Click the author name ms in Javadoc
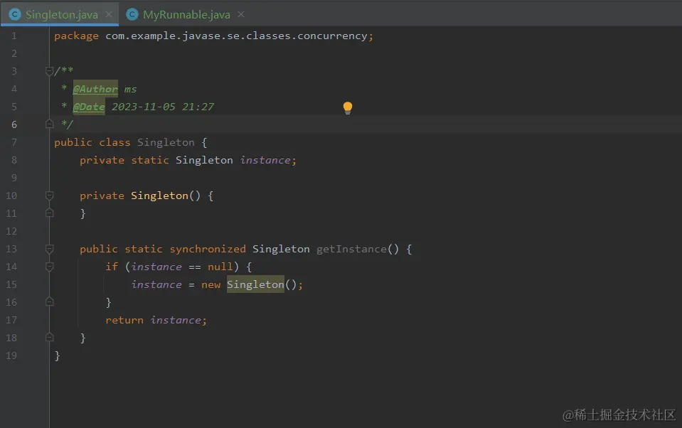This screenshot has height=428, width=682. (130, 89)
